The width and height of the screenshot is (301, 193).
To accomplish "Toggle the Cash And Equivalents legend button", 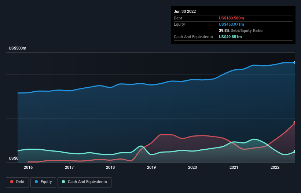I will coord(84,182).
